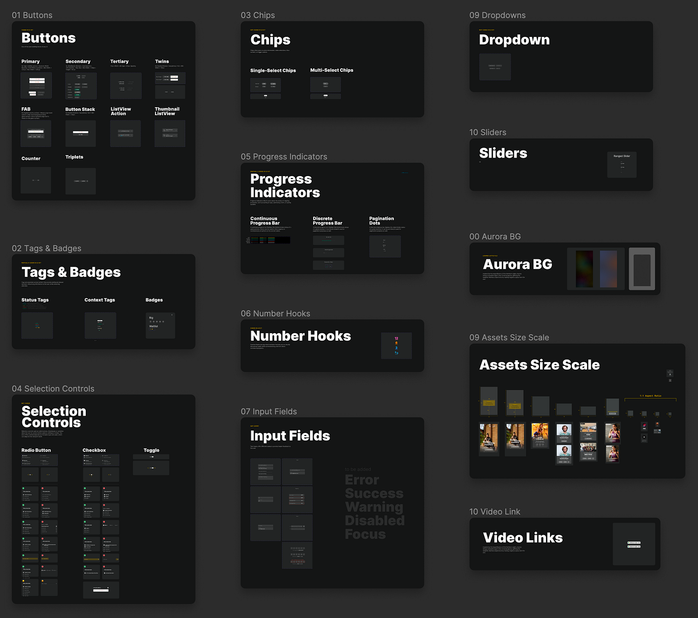
Task: Open the Workout Anytime Anywhere thumbnail
Action: tap(489, 439)
